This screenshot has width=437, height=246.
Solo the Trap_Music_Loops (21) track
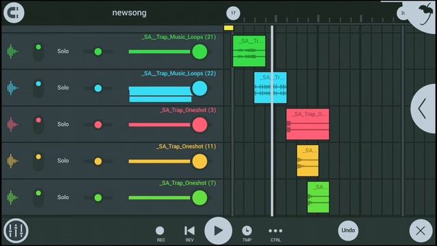(x=63, y=51)
